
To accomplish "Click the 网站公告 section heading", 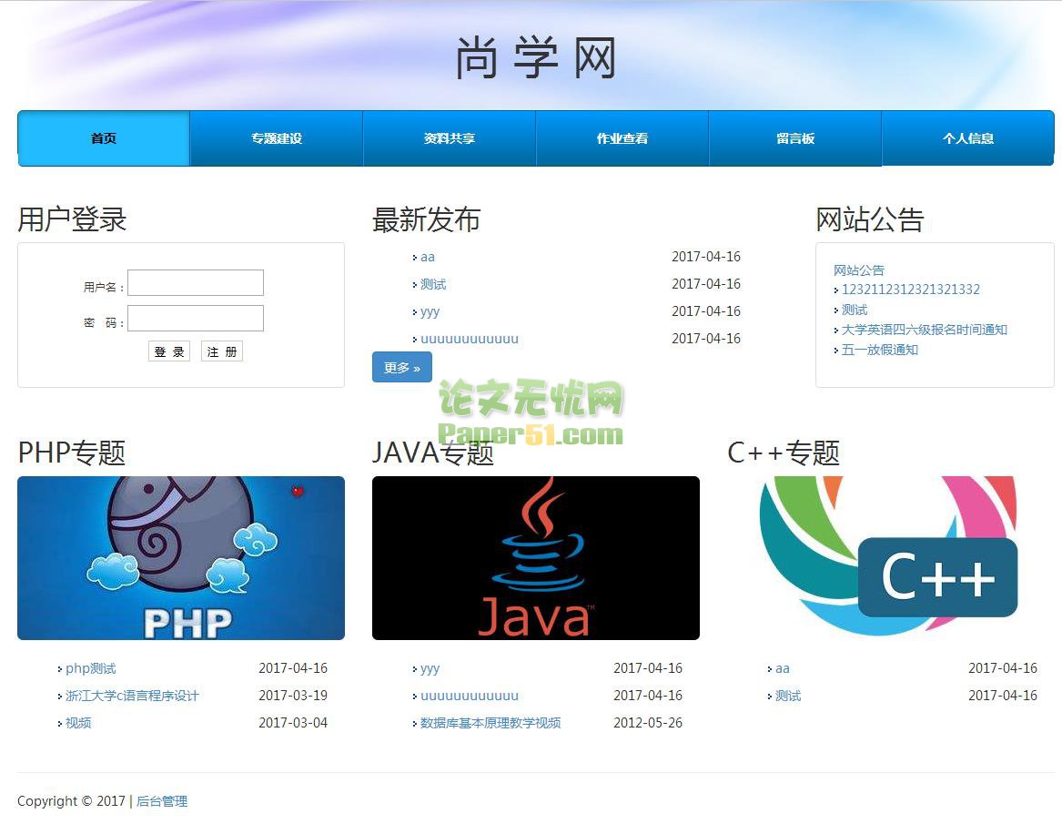I will tap(870, 219).
